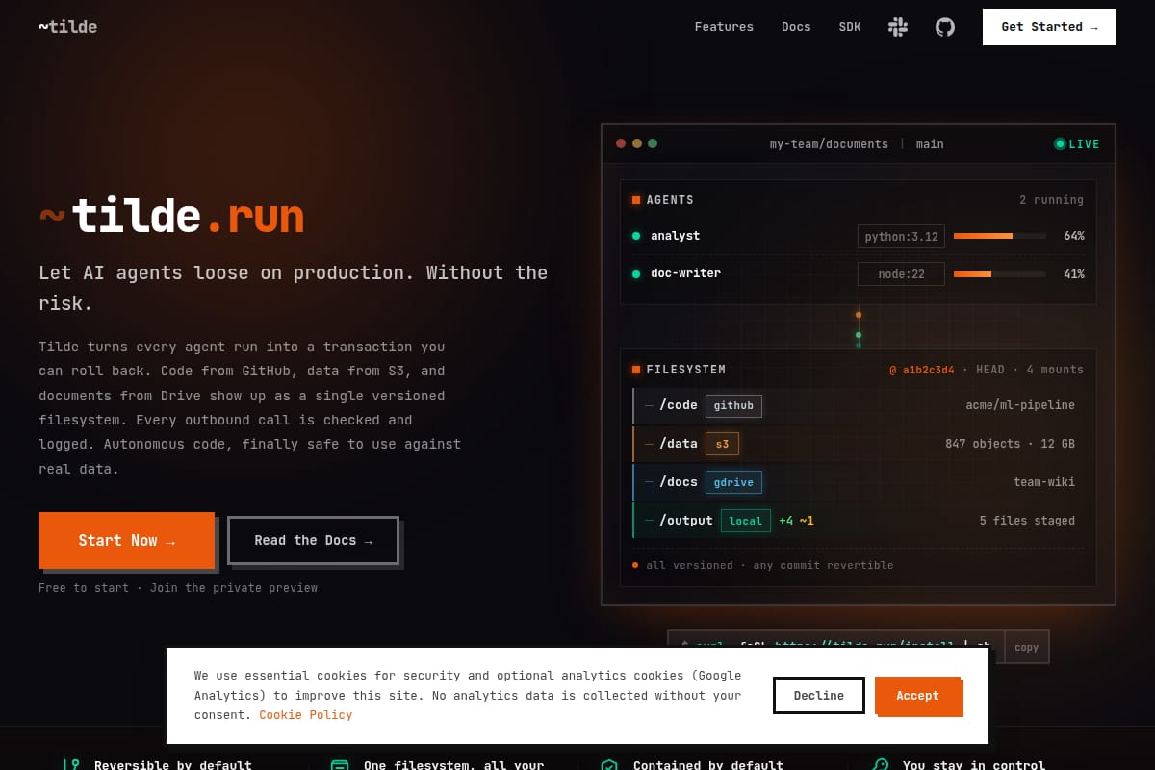Image resolution: width=1155 pixels, height=770 pixels.
Task: Open the Cookie Policy link
Action: pyautogui.click(x=305, y=715)
